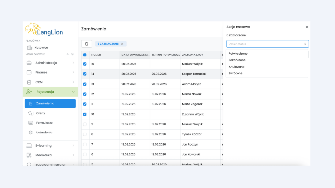Image resolution: width=335 pixels, height=188 pixels.
Task: Choose Anulowane from the status list
Action: (x=237, y=67)
